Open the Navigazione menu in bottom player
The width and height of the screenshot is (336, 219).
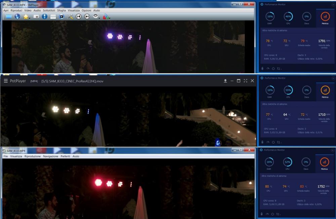[x=50, y=156]
